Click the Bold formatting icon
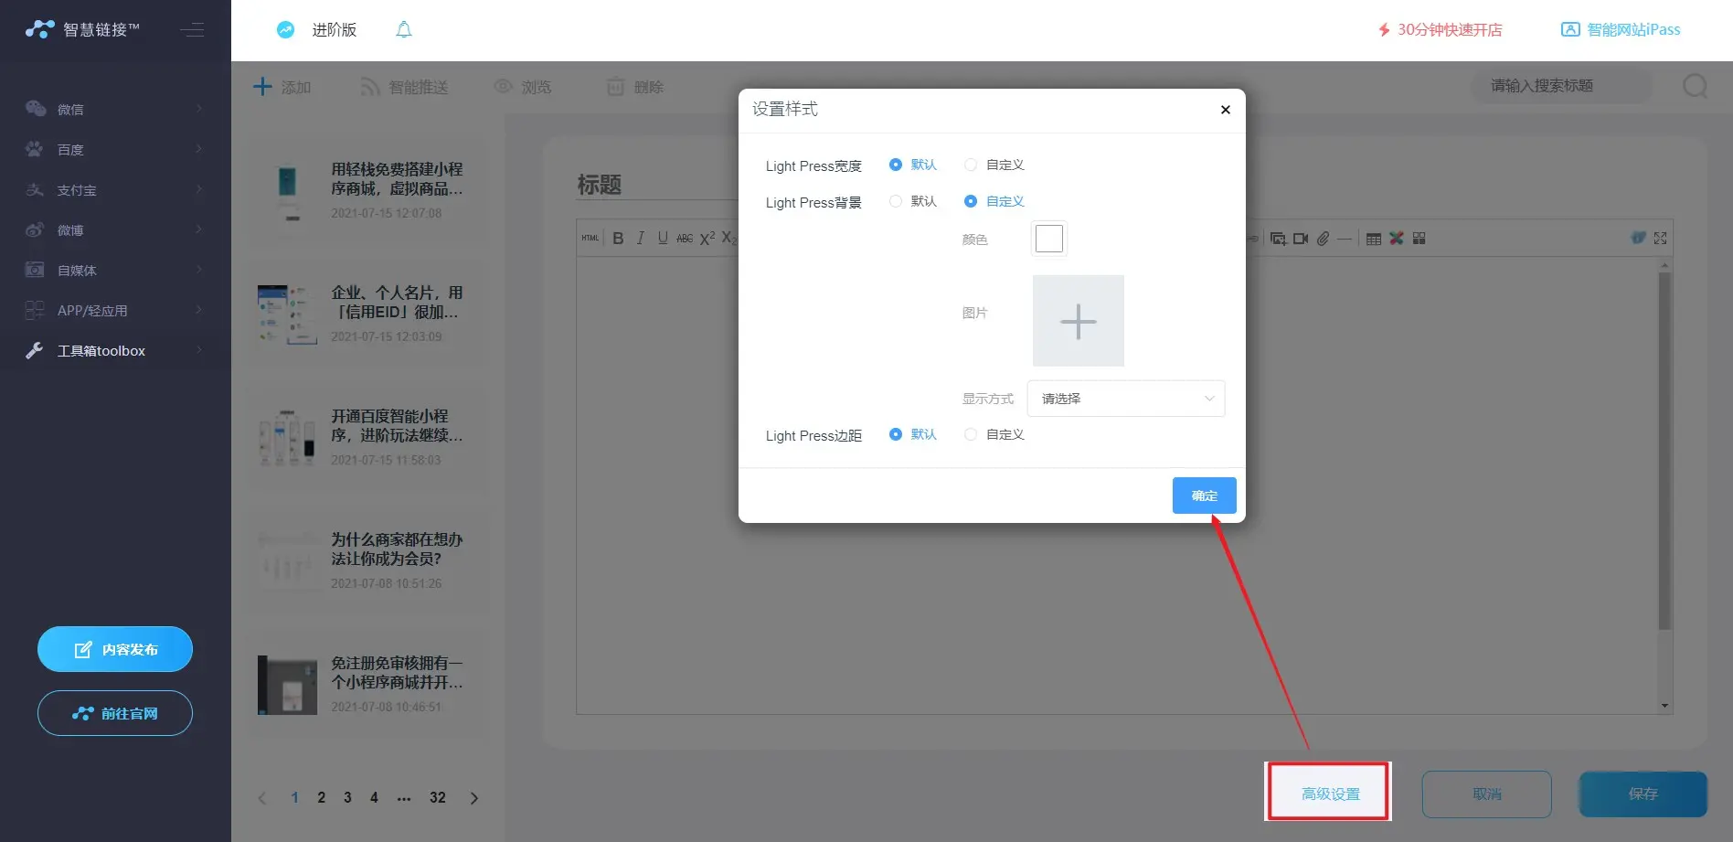Image resolution: width=1733 pixels, height=842 pixels. 618,239
